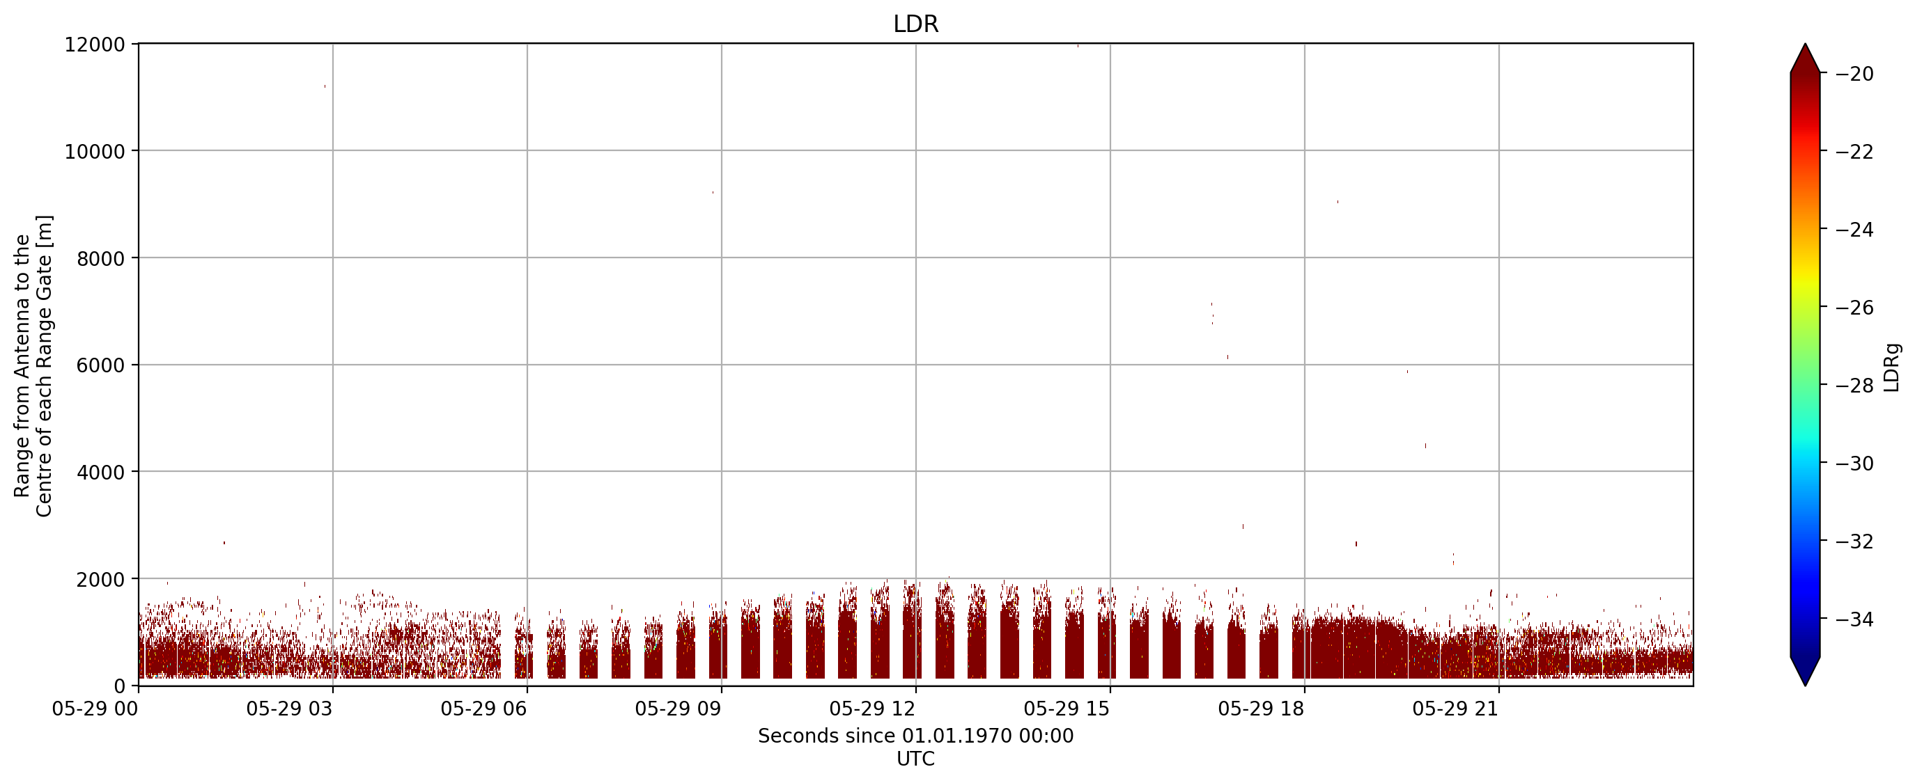Pick the y-axis tick label 8000
Screen dimensions: 1915x783
pyautogui.click(x=100, y=258)
